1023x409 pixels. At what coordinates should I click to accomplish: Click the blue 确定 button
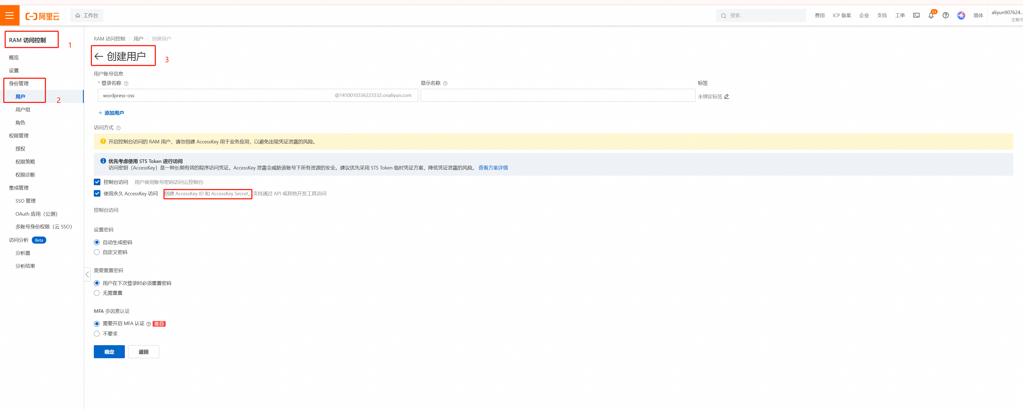tap(109, 352)
